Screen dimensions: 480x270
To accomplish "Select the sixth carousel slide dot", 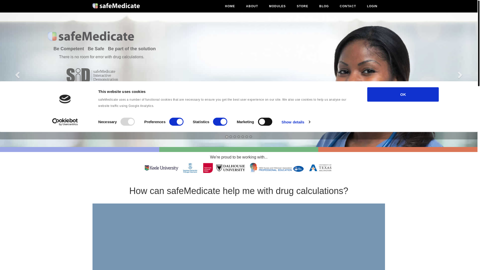I will coord(247,137).
